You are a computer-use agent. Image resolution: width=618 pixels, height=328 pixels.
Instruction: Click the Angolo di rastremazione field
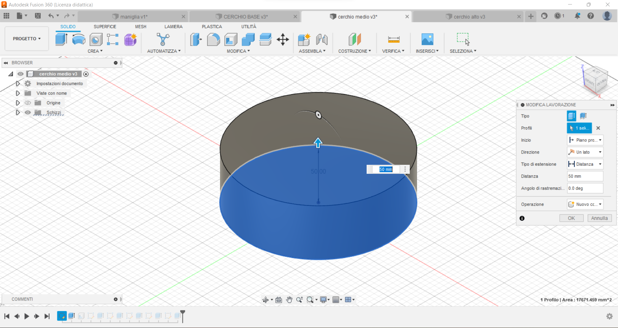(x=585, y=188)
